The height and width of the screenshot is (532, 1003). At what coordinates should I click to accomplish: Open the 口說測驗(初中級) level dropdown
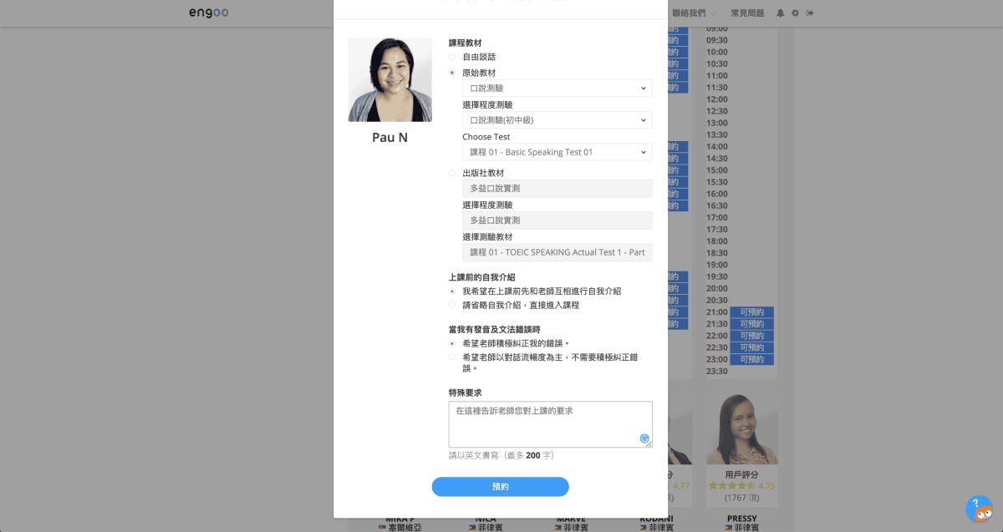558,120
